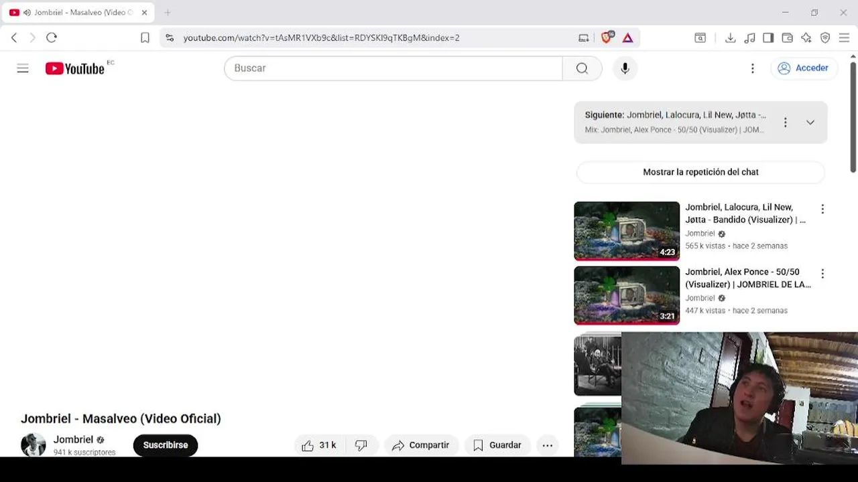Reload the current page

pos(52,37)
